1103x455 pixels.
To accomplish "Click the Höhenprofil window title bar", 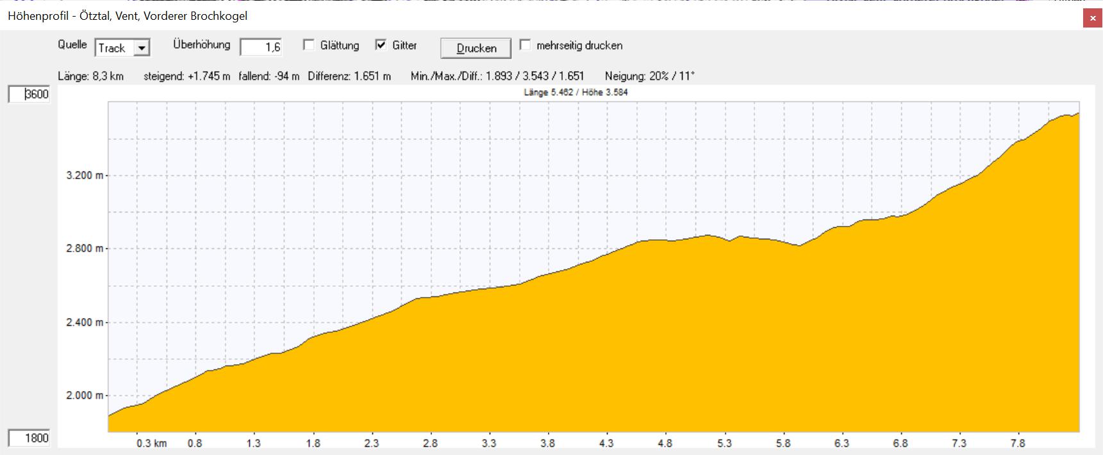I will coord(449,16).
